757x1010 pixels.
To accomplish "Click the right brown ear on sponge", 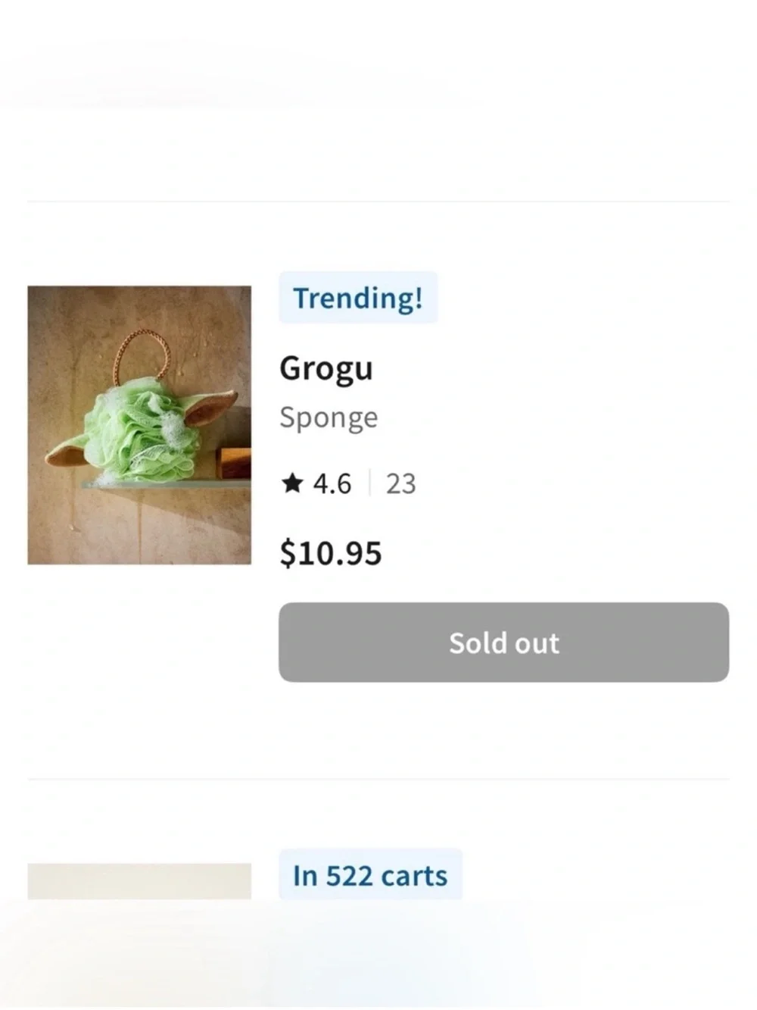I will tap(208, 408).
